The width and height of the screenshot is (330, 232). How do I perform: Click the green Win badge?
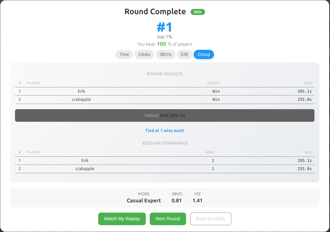pos(198,12)
